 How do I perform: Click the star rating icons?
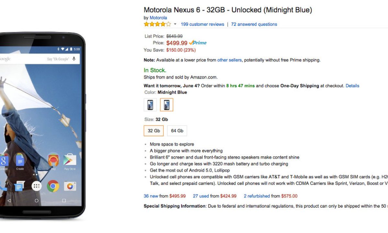pyautogui.click(x=157, y=24)
